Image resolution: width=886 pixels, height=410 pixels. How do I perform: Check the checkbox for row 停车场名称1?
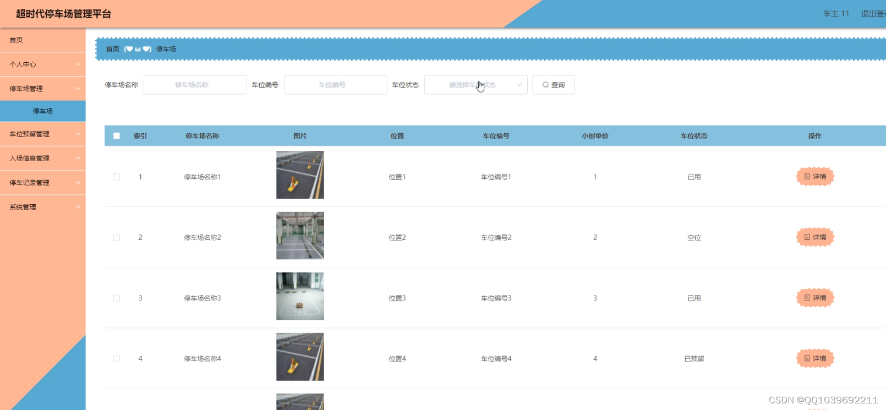(117, 177)
